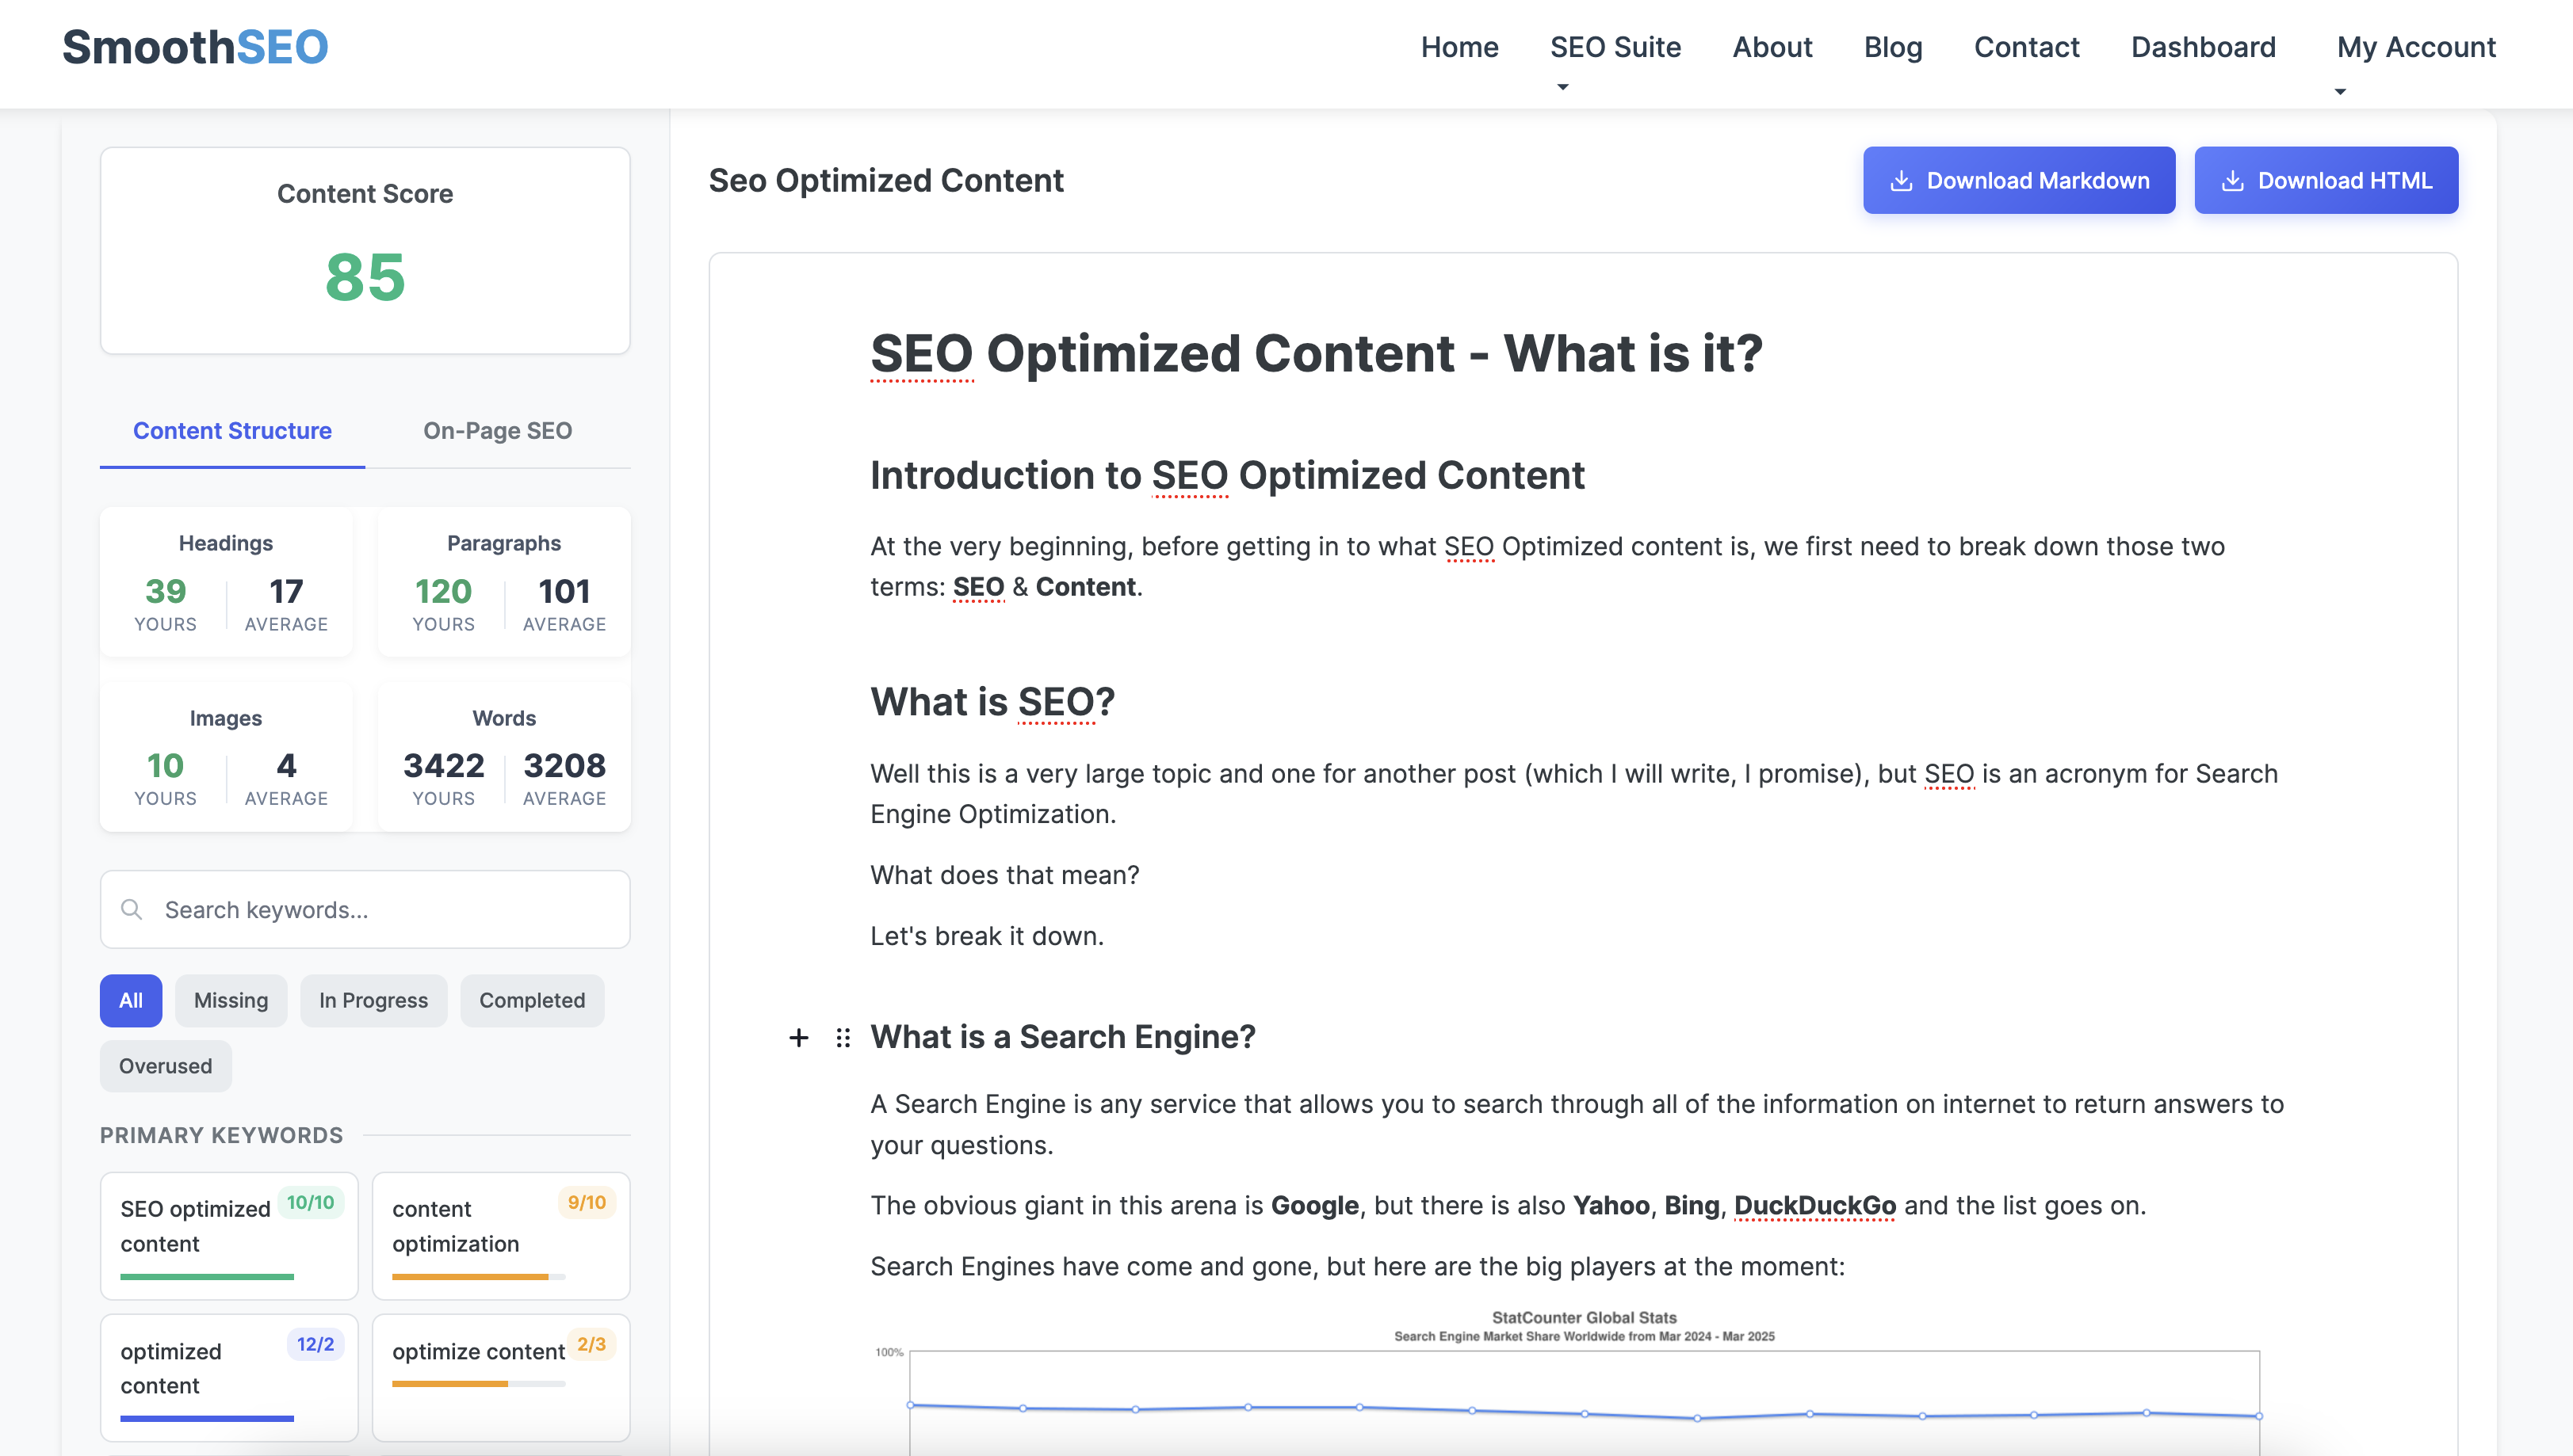Click the SmoothSEO logo
Screen dimensions: 2573x1456
point(195,47)
